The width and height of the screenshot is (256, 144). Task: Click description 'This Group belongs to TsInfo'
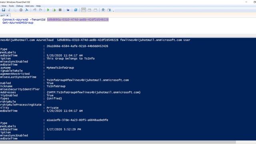coord(70,58)
